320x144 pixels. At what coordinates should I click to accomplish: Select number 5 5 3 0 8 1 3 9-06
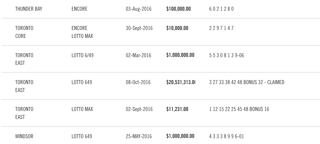(x=226, y=55)
